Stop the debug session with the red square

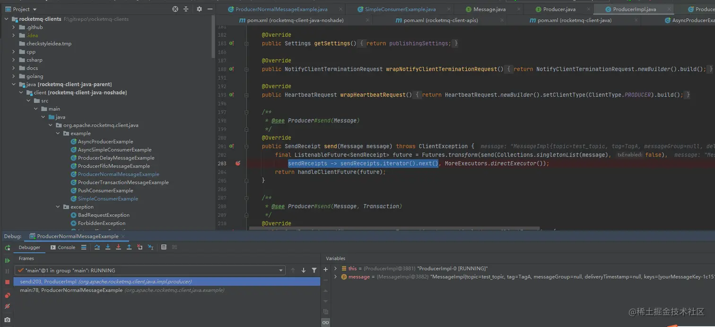click(7, 282)
